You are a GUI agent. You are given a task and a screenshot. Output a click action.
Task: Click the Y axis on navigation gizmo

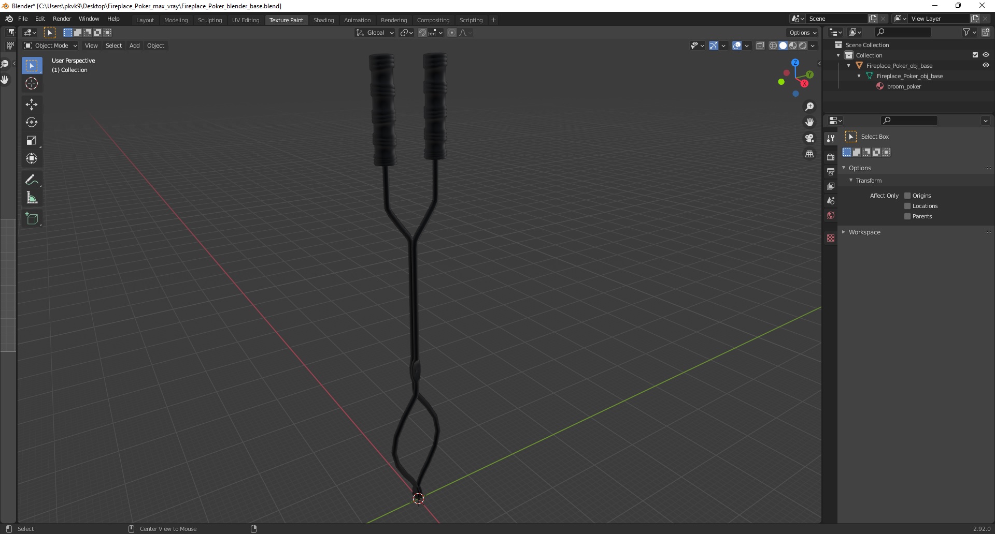point(809,75)
